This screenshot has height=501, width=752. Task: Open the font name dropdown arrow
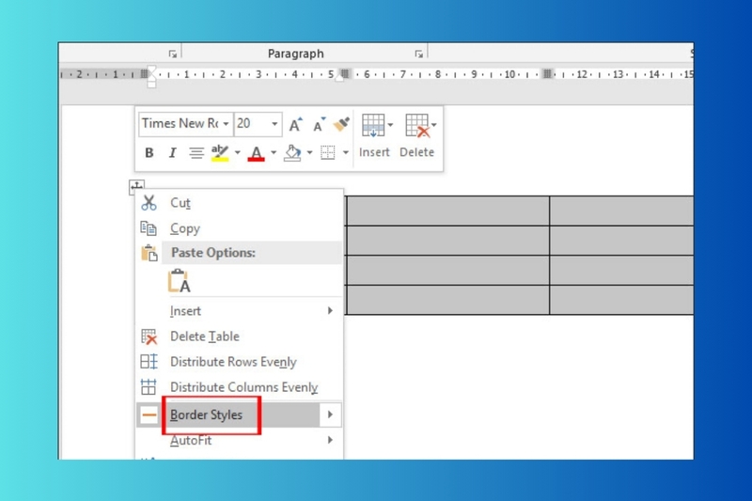226,124
